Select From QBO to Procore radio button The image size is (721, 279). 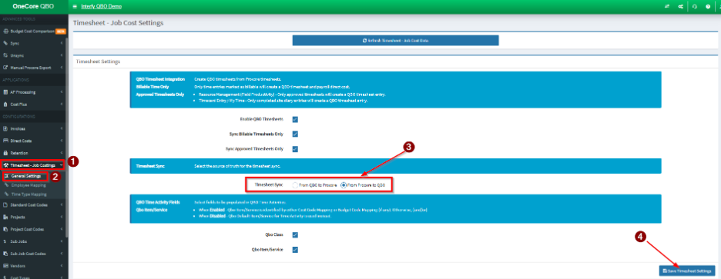(x=295, y=185)
